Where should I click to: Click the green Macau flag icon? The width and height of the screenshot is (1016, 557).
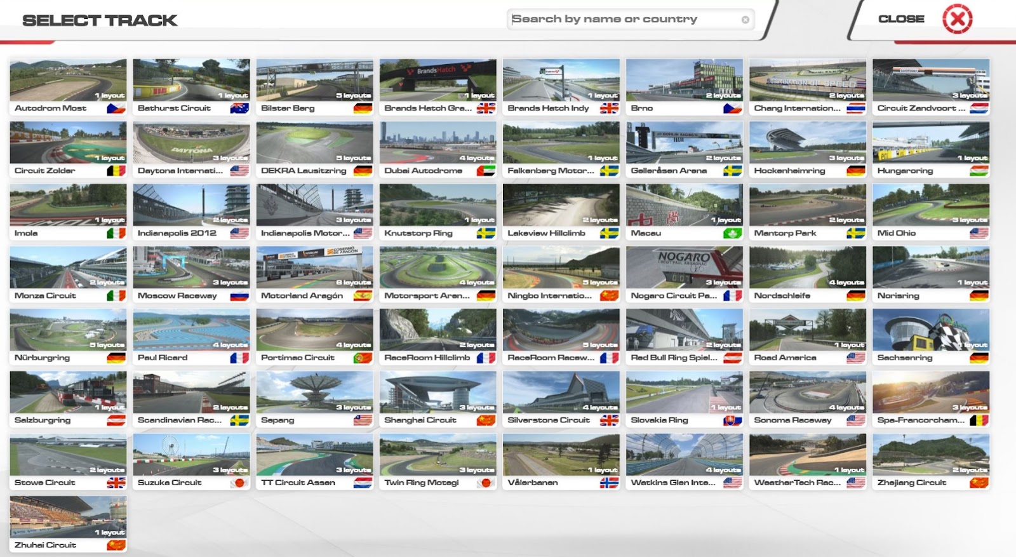732,233
